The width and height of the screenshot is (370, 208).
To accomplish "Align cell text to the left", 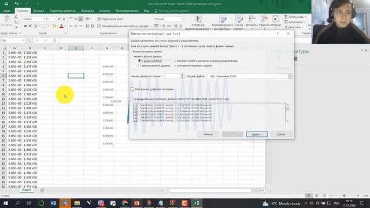I will [71, 26].
